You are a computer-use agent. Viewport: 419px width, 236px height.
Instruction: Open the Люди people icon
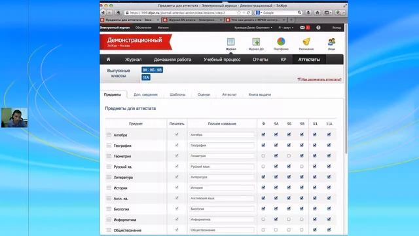click(x=331, y=42)
